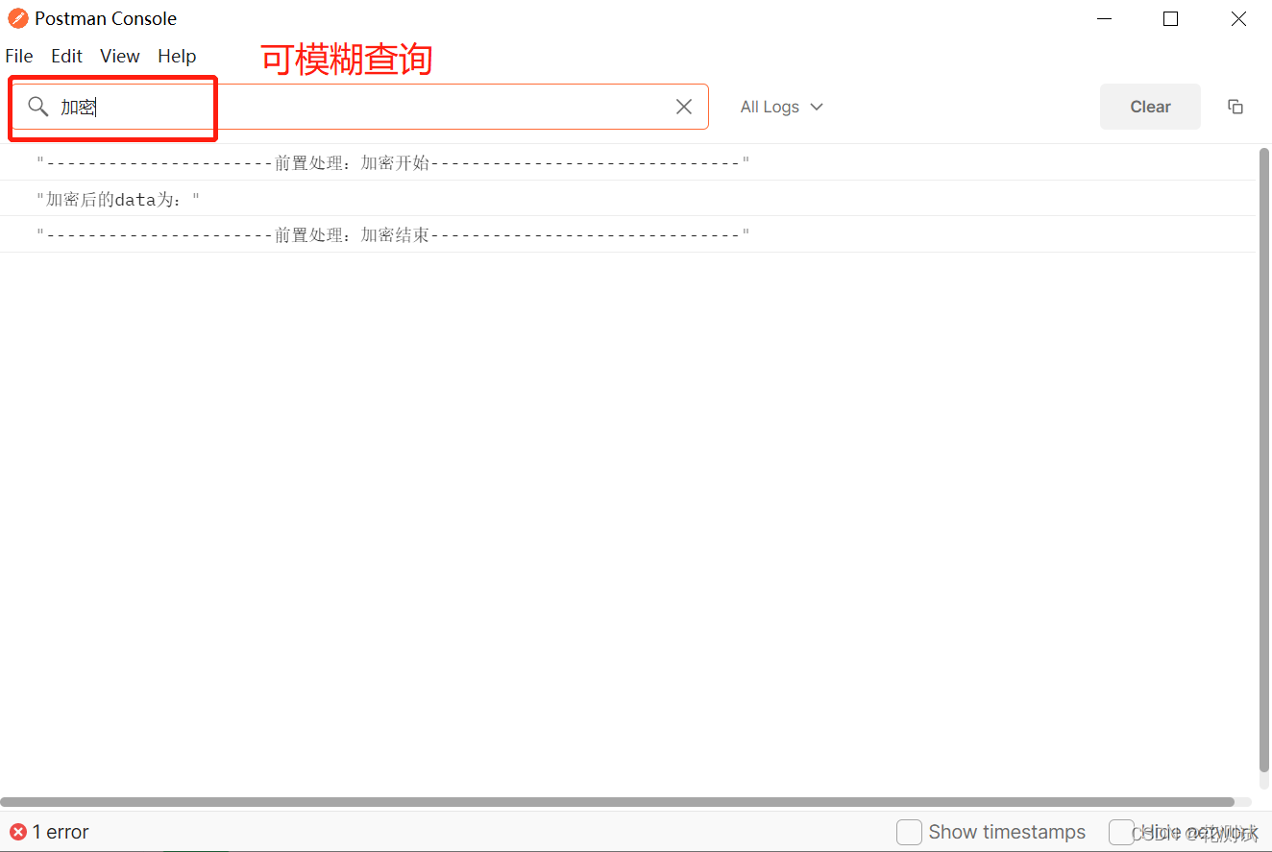Toggle the Hide network checkbox
The height and width of the screenshot is (852, 1272).
click(1121, 832)
